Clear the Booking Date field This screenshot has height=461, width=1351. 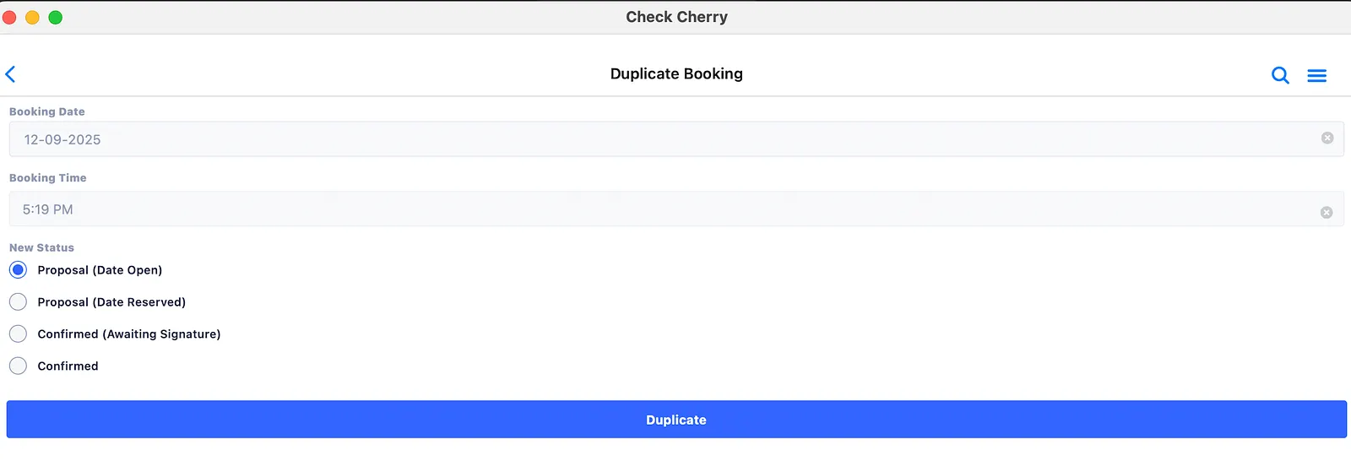[x=1327, y=138]
